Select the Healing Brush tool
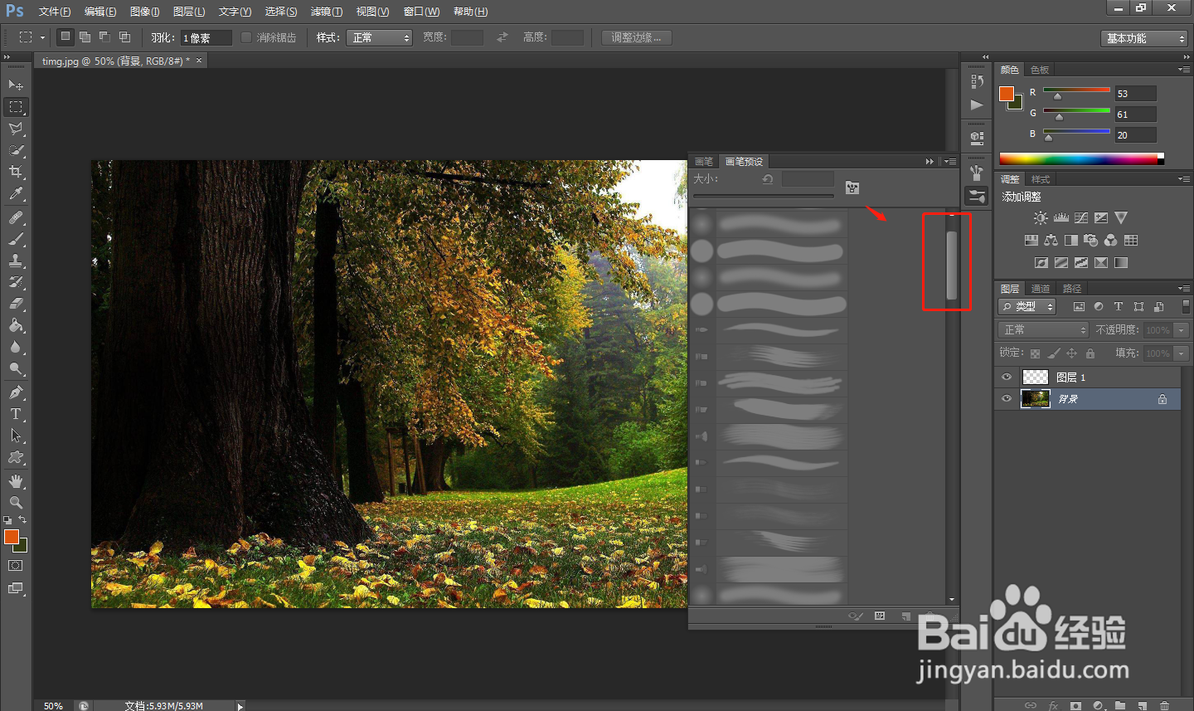1194x711 pixels. [x=16, y=217]
